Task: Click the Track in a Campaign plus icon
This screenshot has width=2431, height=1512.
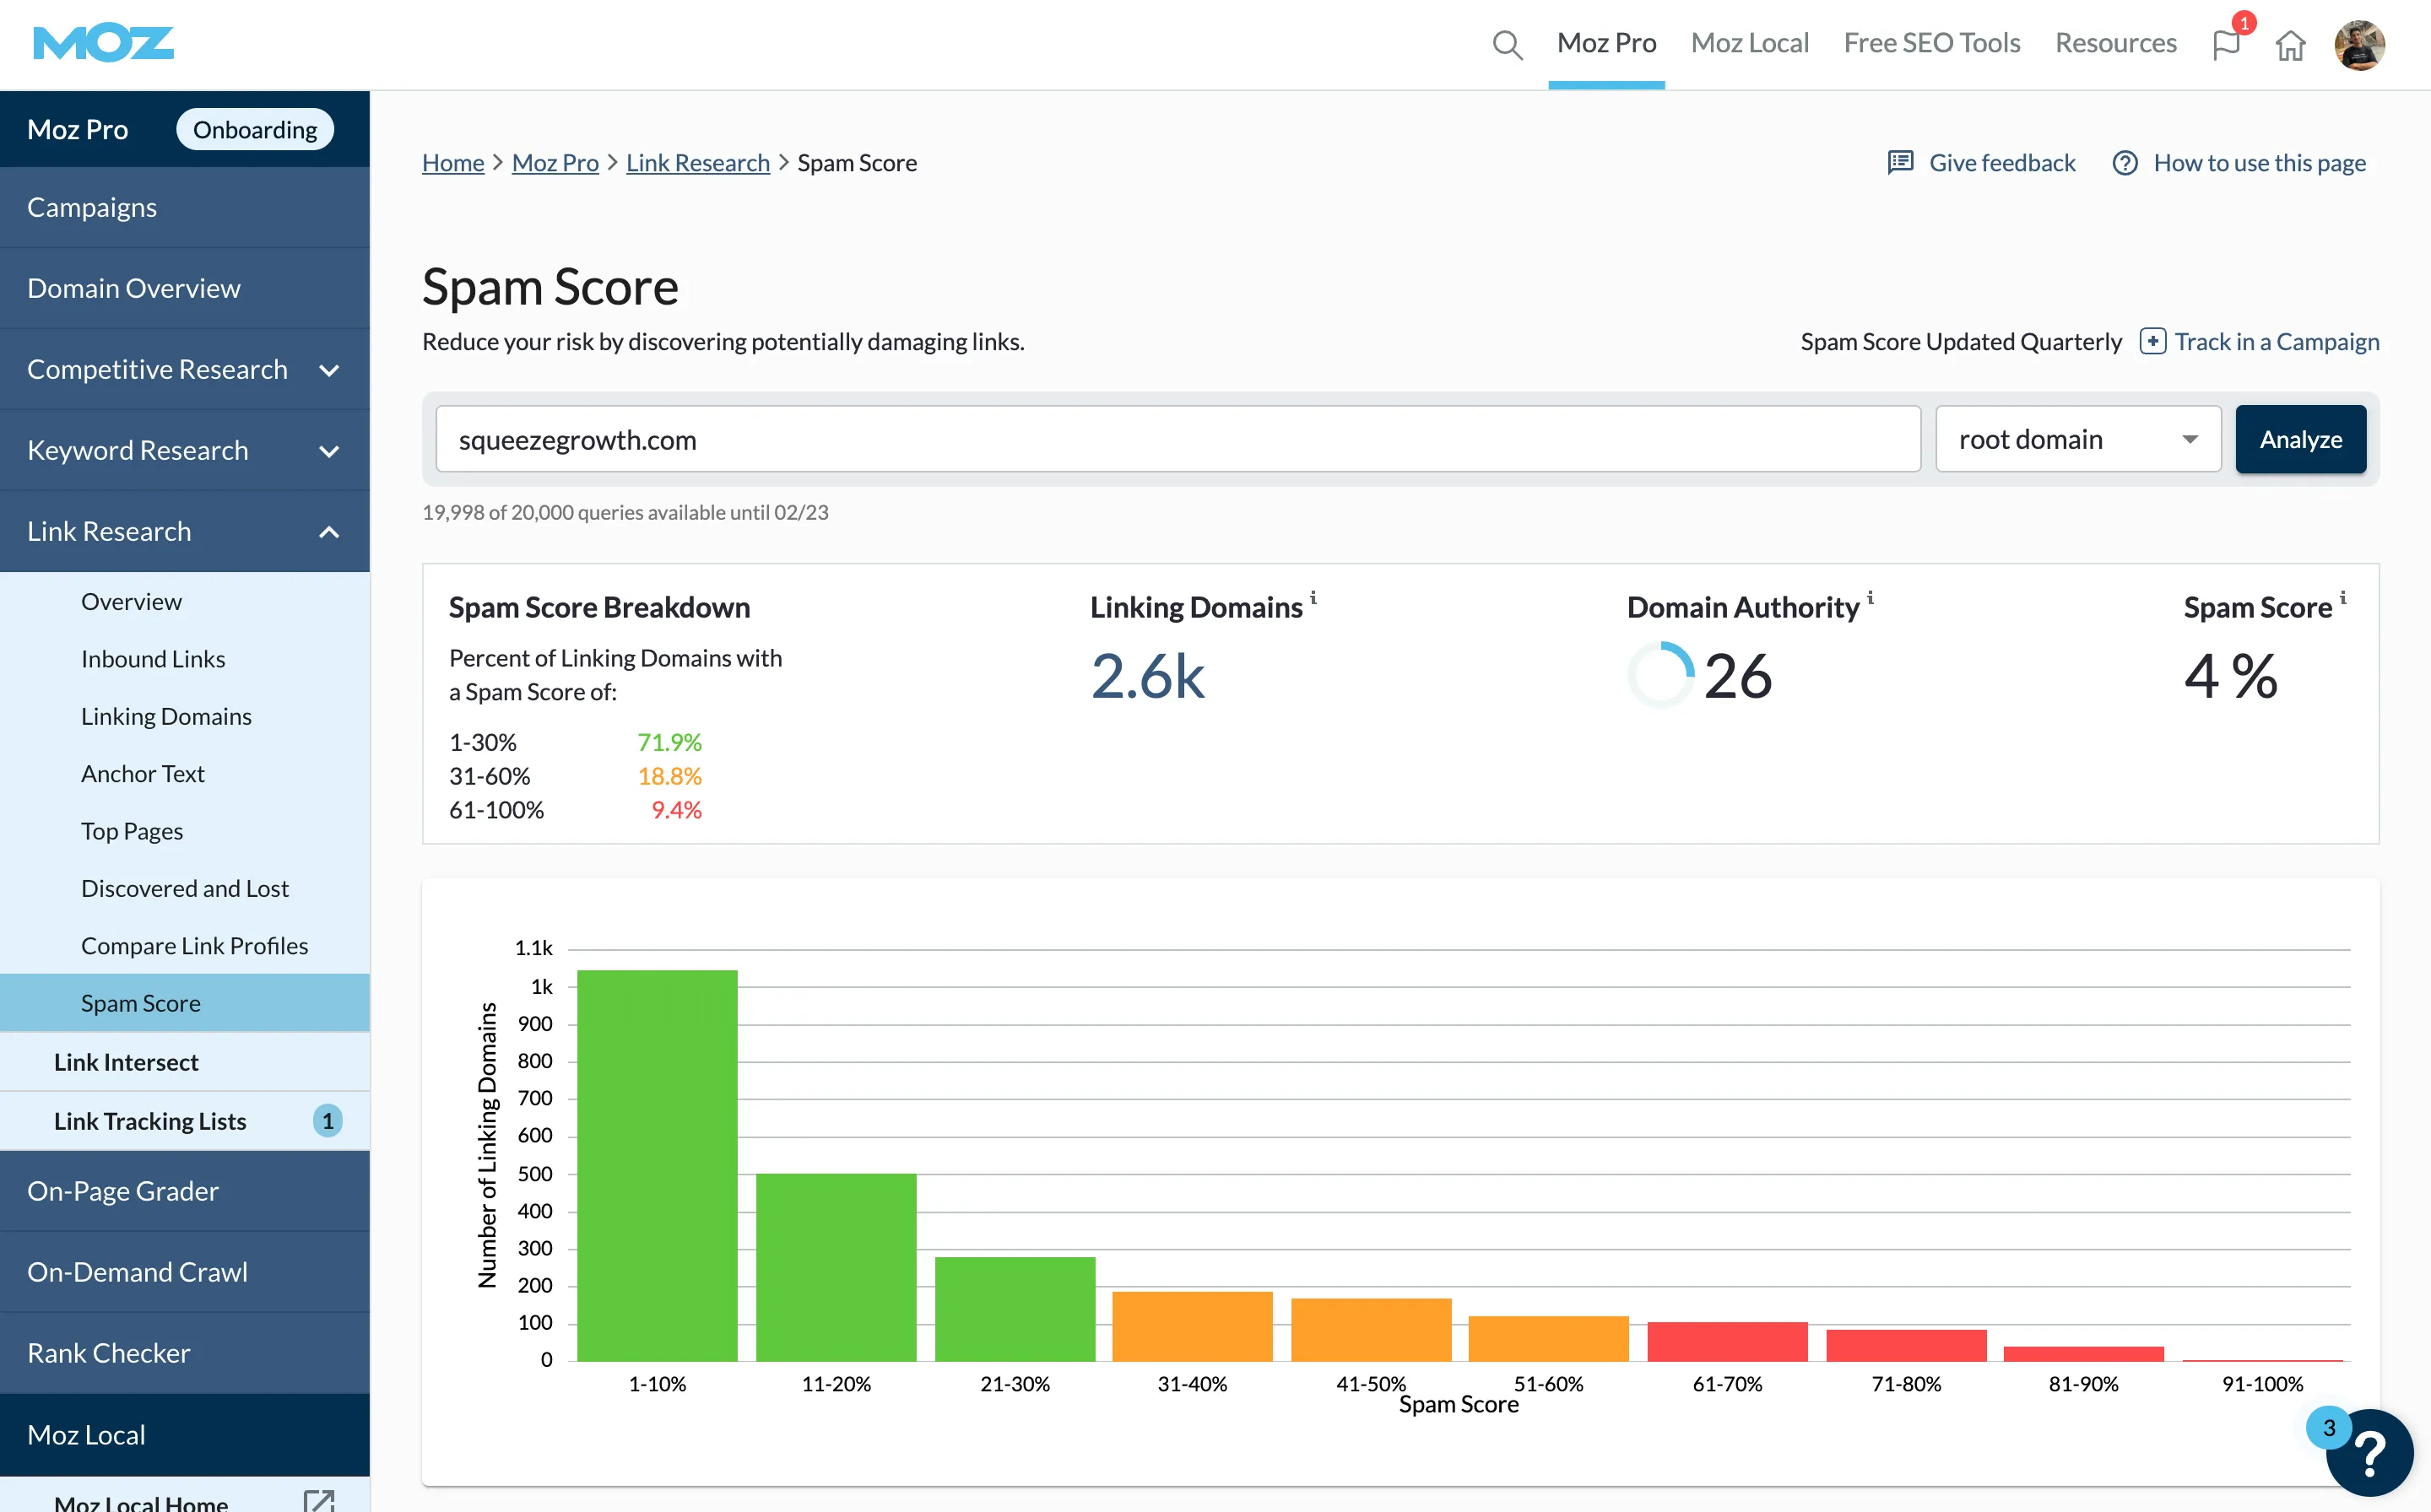Action: (2153, 341)
